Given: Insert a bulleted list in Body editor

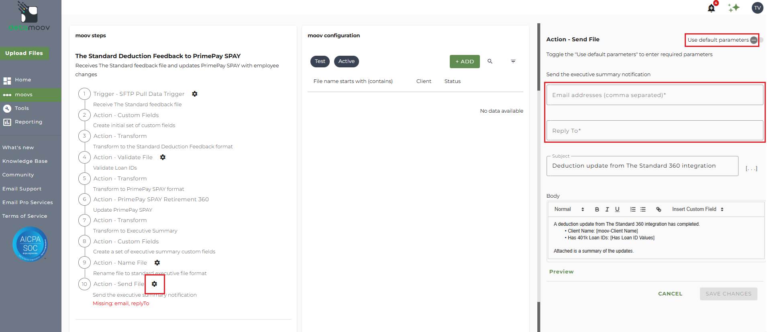Looking at the screenshot, I should [643, 209].
